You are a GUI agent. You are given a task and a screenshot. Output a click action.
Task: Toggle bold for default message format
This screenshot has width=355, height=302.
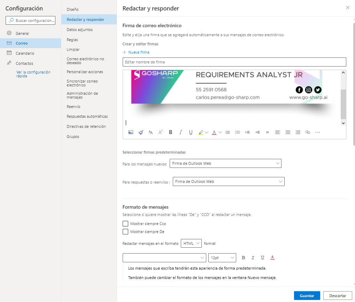point(244,258)
